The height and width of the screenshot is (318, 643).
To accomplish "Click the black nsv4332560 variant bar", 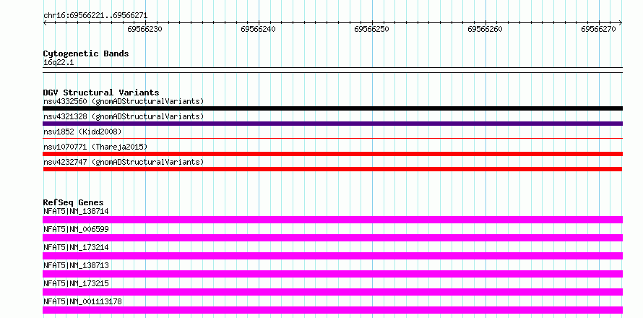I will pyautogui.click(x=332, y=108).
